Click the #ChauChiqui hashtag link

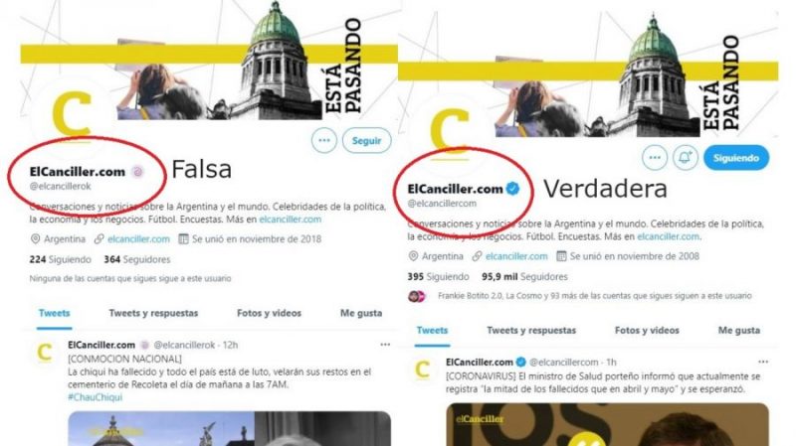click(95, 397)
